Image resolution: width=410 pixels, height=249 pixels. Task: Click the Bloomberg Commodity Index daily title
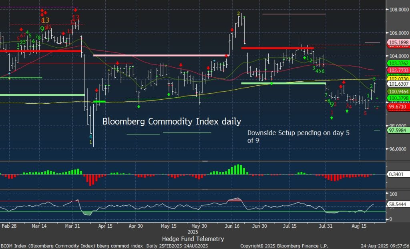point(172,121)
